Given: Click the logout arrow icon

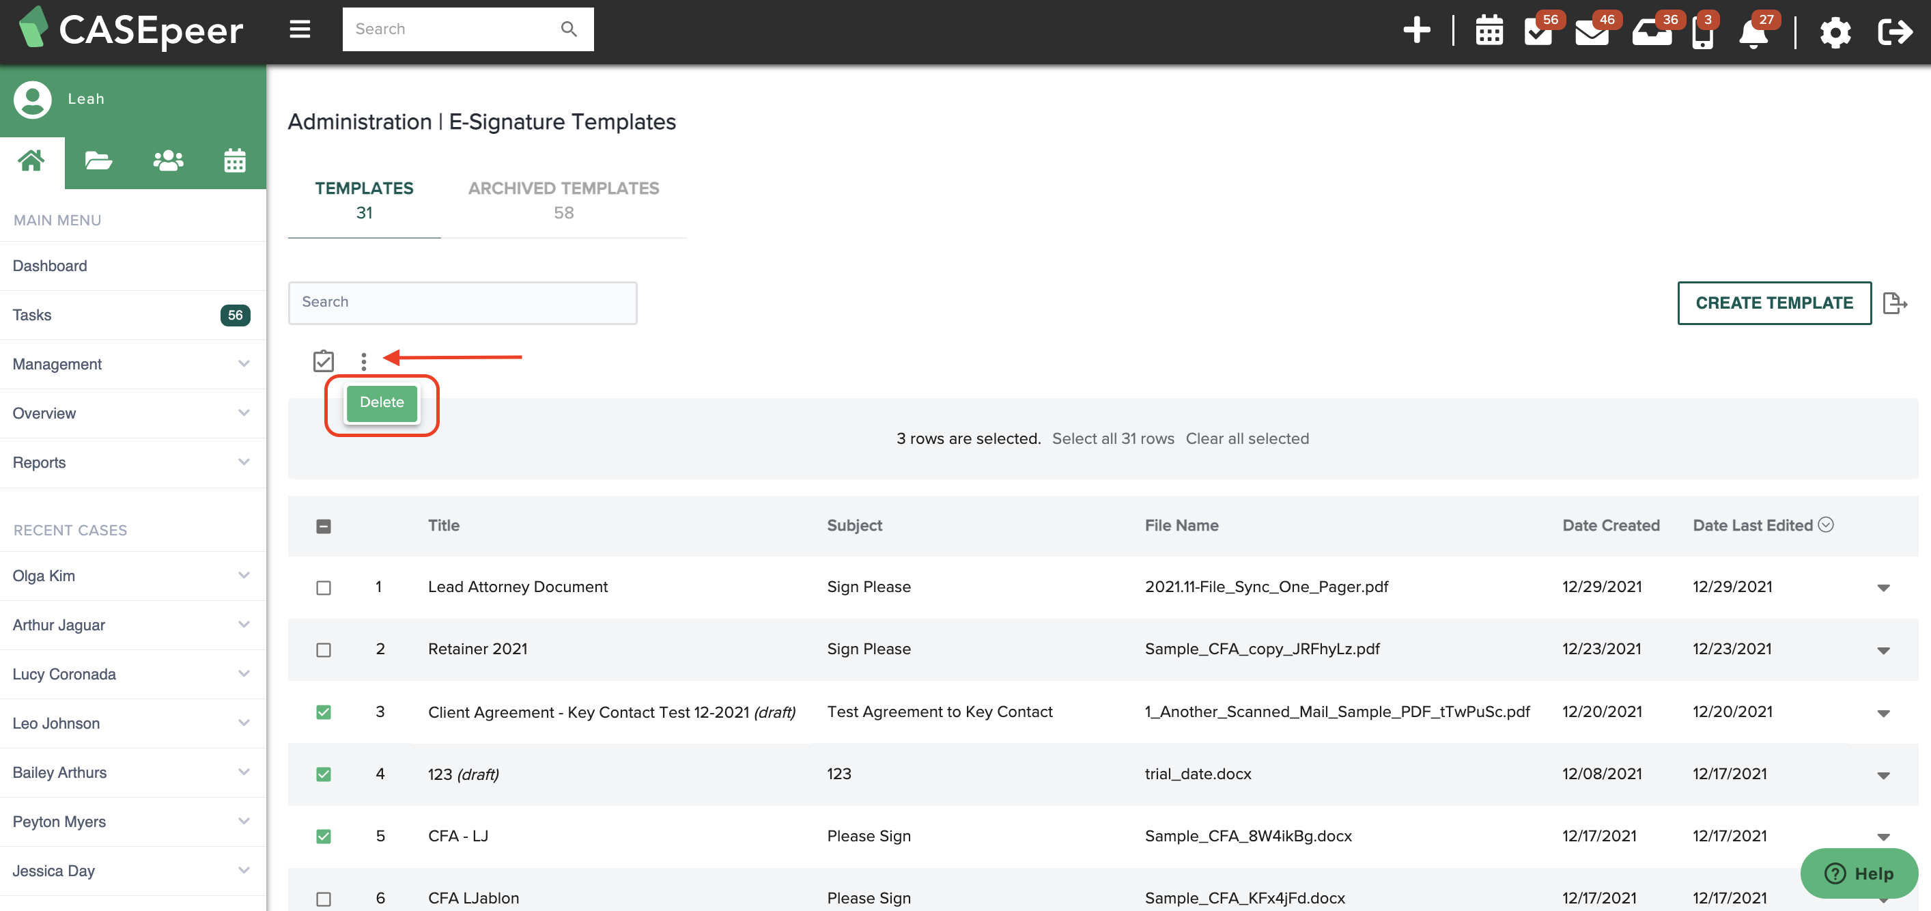Looking at the screenshot, I should (x=1893, y=32).
